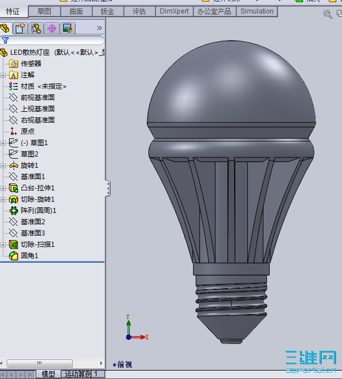The height and width of the screenshot is (379, 342).
Task: Select the finned heat sink body of the bulb
Action: point(231,210)
